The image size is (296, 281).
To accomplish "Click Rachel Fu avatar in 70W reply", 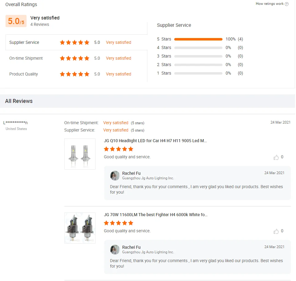I will 115,250.
